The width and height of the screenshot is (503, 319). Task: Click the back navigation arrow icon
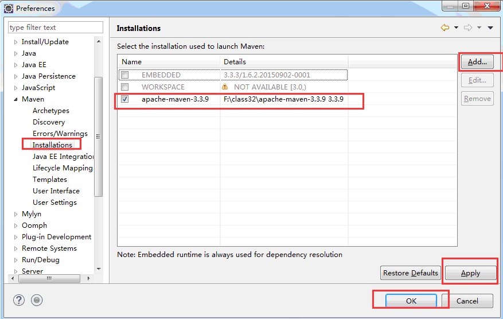point(445,28)
